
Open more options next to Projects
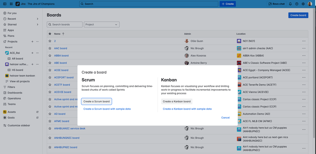[37, 42]
